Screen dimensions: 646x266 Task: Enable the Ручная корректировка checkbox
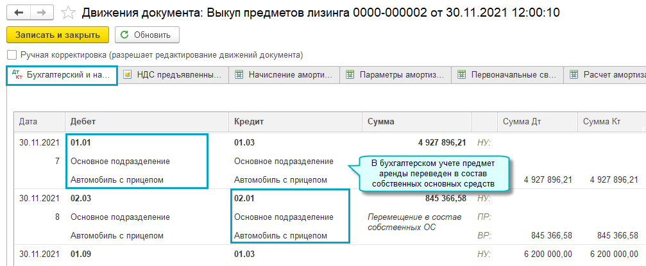12,54
